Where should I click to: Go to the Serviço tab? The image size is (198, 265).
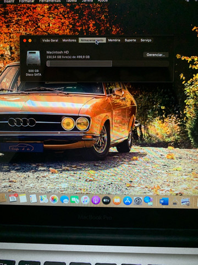[146, 40]
